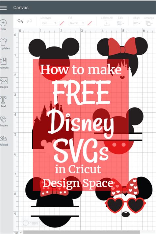Click the Canvas title text
This screenshot has height=234, width=156.
pyautogui.click(x=21, y=8)
